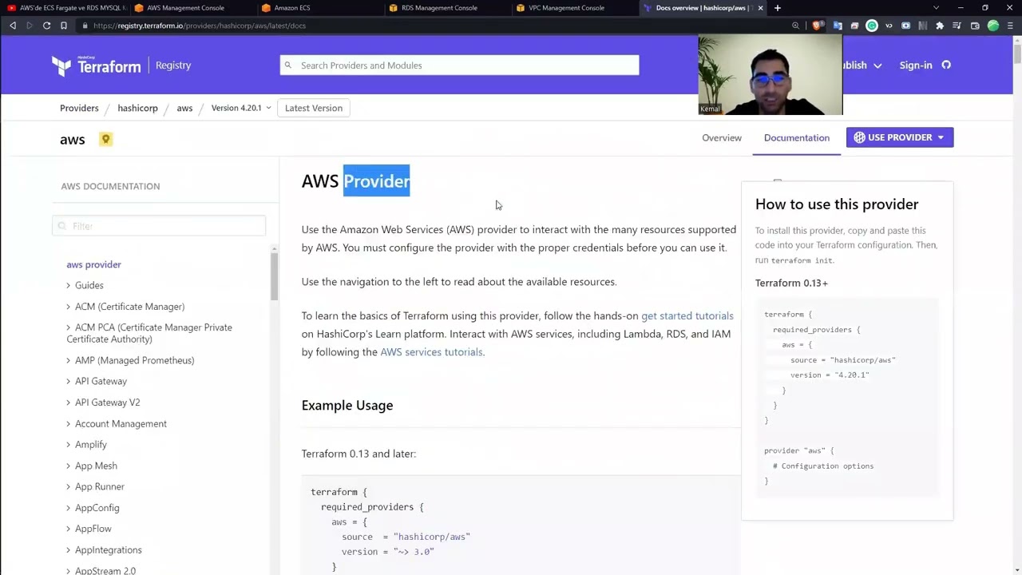Click the green Grammarly extension icon
Viewport: 1022px width, 575px height.
coord(872,26)
